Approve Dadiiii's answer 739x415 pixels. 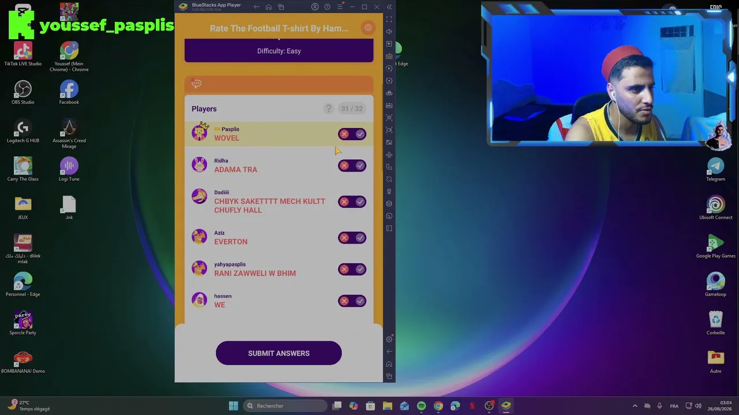click(360, 202)
